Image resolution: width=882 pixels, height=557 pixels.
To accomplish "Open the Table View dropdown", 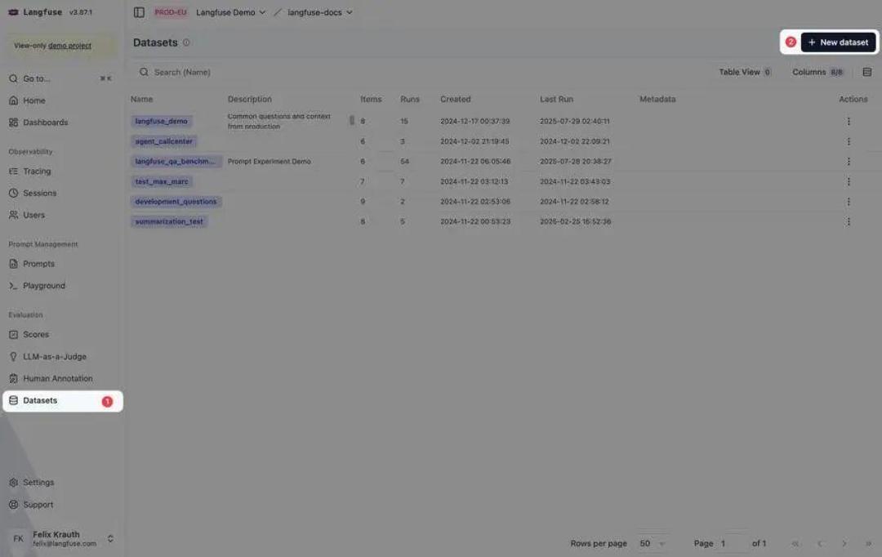I will [x=745, y=72].
